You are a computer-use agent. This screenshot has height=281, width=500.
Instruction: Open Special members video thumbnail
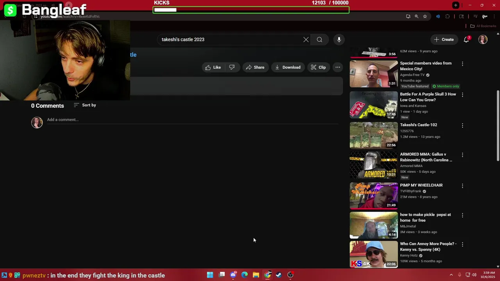point(373,74)
